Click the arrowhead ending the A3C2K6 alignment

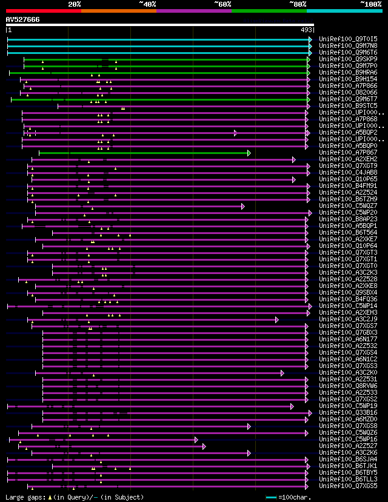tap(249, 453)
